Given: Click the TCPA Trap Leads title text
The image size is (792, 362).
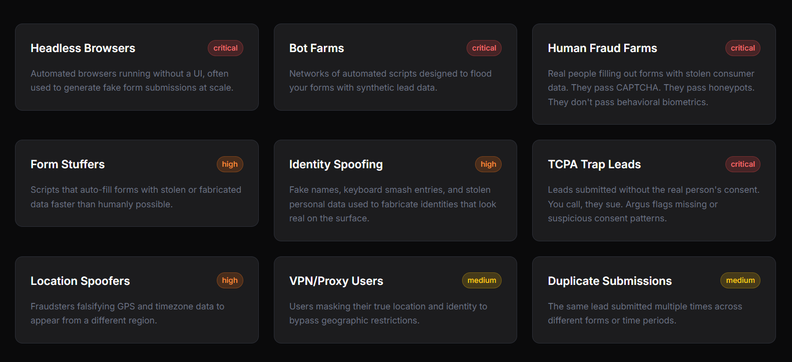Looking at the screenshot, I should click(x=594, y=164).
